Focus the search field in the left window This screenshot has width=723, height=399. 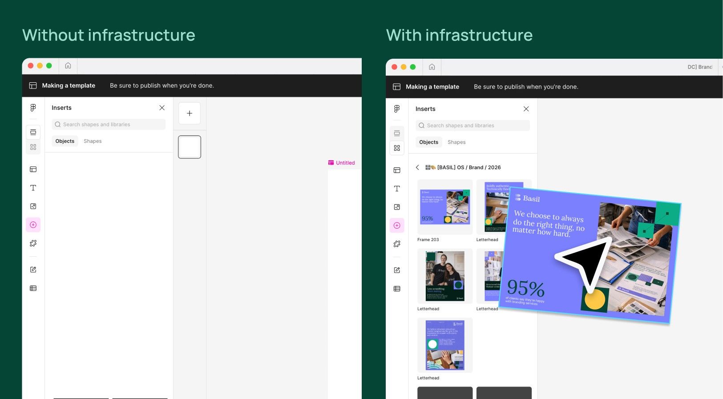pos(109,125)
